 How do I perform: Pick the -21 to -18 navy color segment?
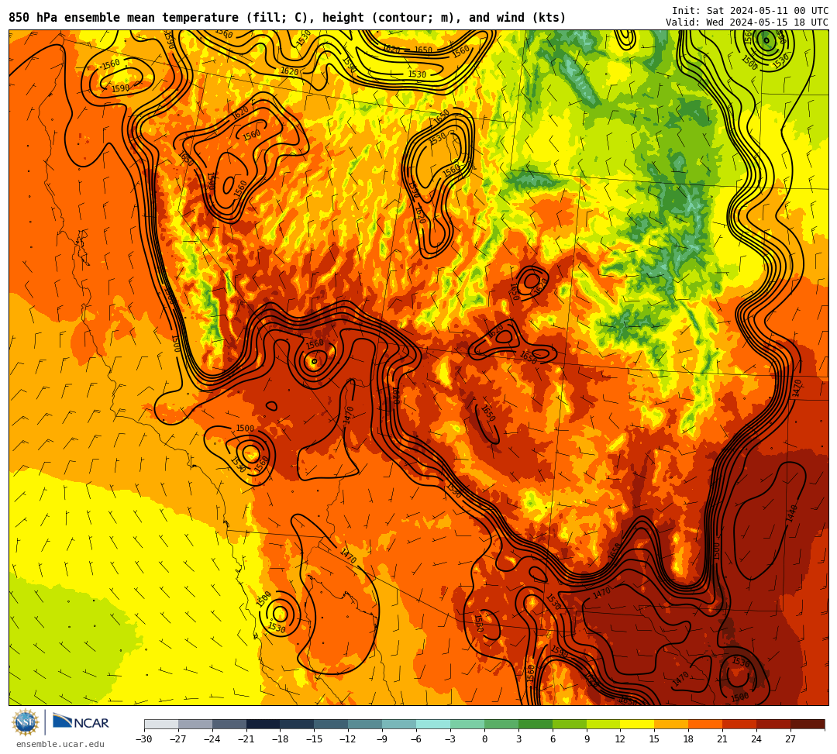(x=263, y=724)
